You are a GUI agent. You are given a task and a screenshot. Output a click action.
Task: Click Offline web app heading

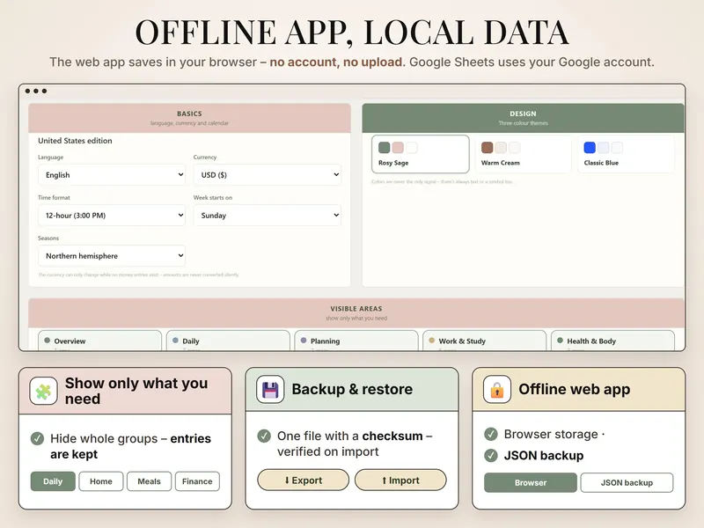[x=575, y=389]
